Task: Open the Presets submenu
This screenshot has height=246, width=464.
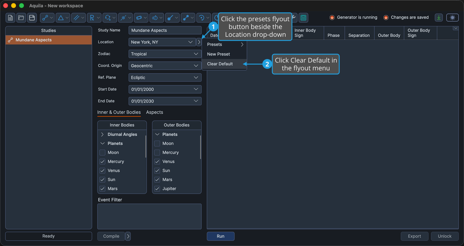Action: point(225,44)
